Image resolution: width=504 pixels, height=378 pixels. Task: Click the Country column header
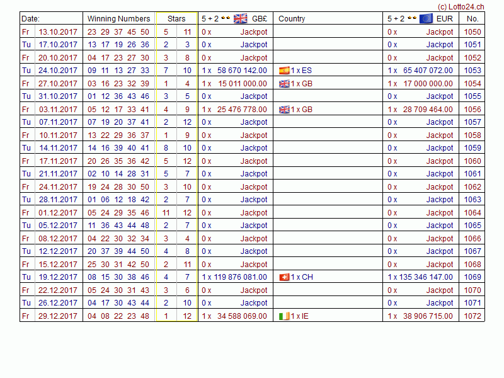[292, 19]
